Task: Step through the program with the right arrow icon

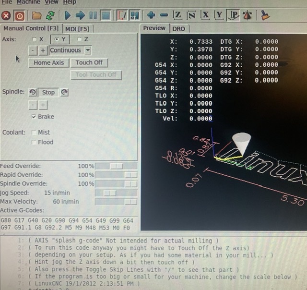Action: point(80,15)
